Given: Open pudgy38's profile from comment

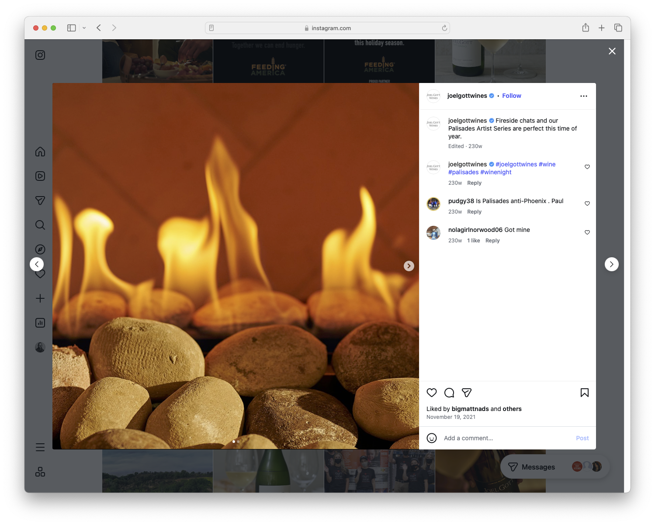Looking at the screenshot, I should (x=461, y=201).
